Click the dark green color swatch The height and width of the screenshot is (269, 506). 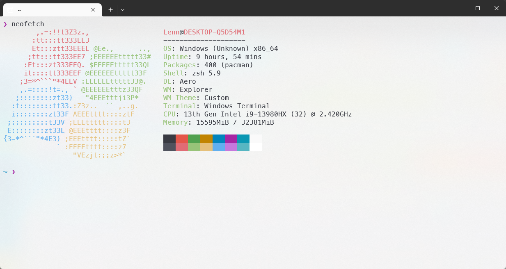[194, 139]
